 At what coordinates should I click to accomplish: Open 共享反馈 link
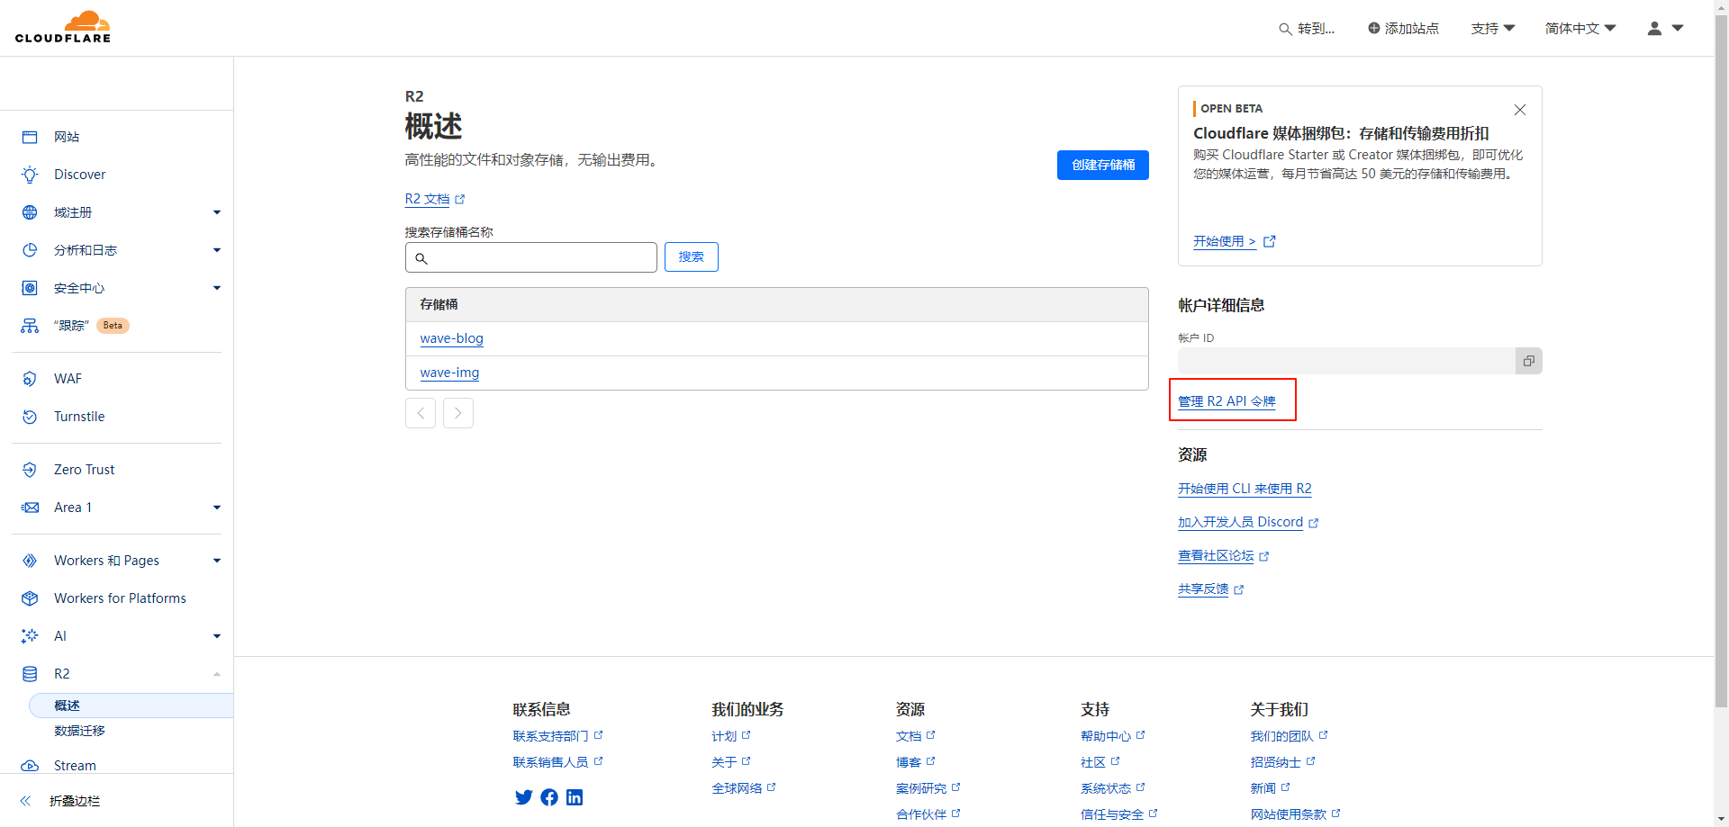click(1210, 589)
